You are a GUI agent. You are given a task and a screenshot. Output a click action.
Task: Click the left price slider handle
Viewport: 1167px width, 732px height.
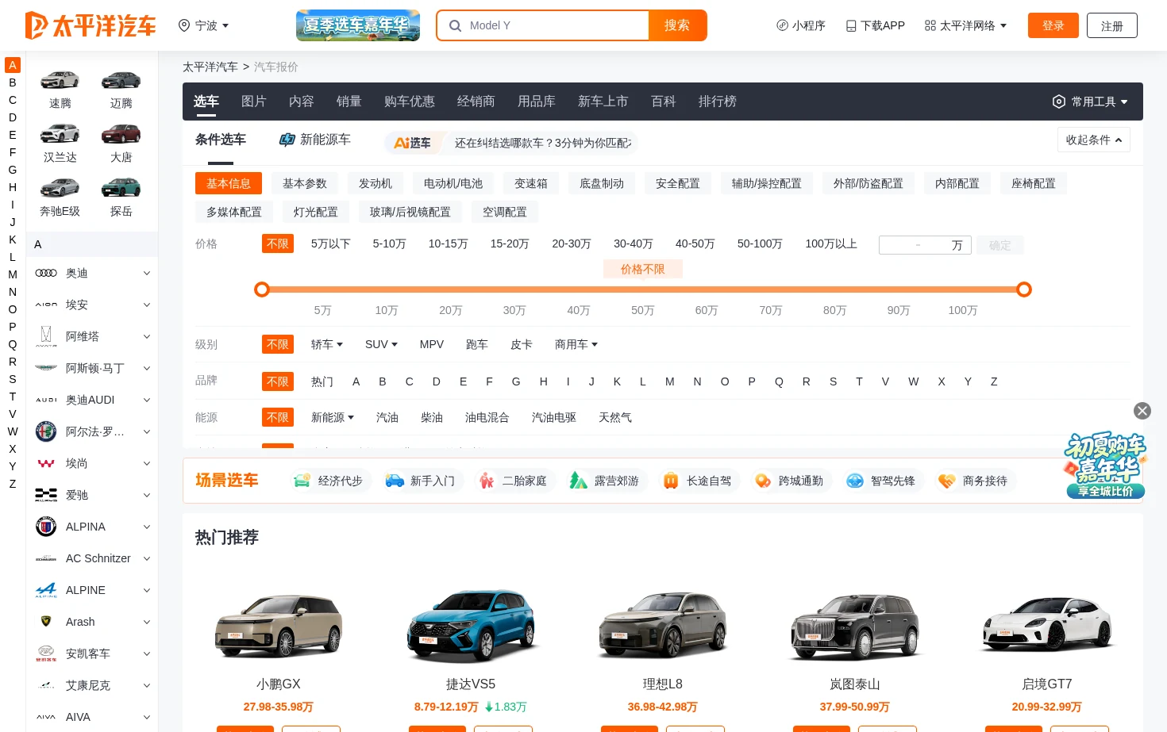pos(262,289)
